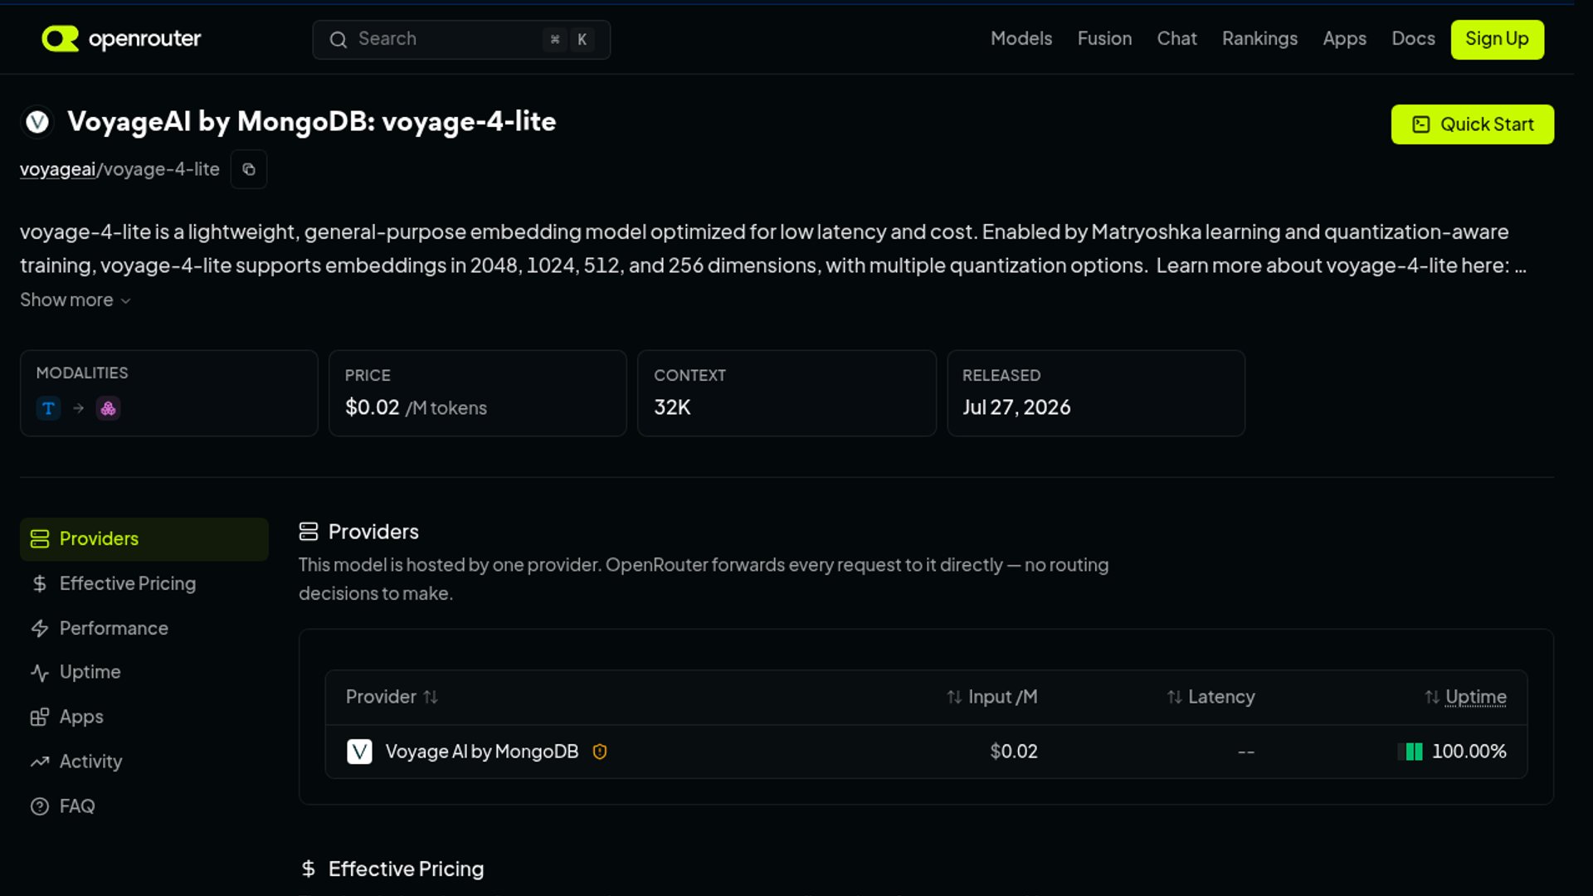The image size is (1593, 896).
Task: Go to Uptime section in sidebar
Action: click(x=144, y=672)
